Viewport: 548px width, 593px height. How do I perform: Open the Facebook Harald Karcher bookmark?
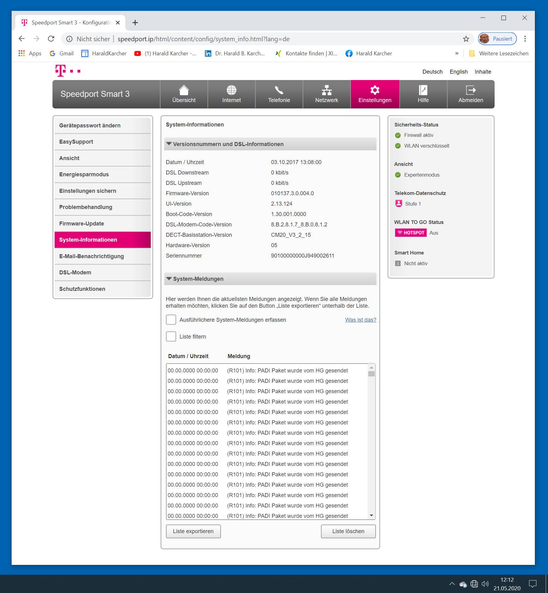point(369,53)
